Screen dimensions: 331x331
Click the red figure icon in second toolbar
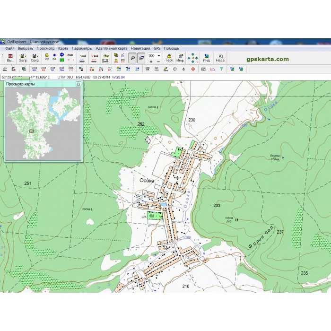14,69
